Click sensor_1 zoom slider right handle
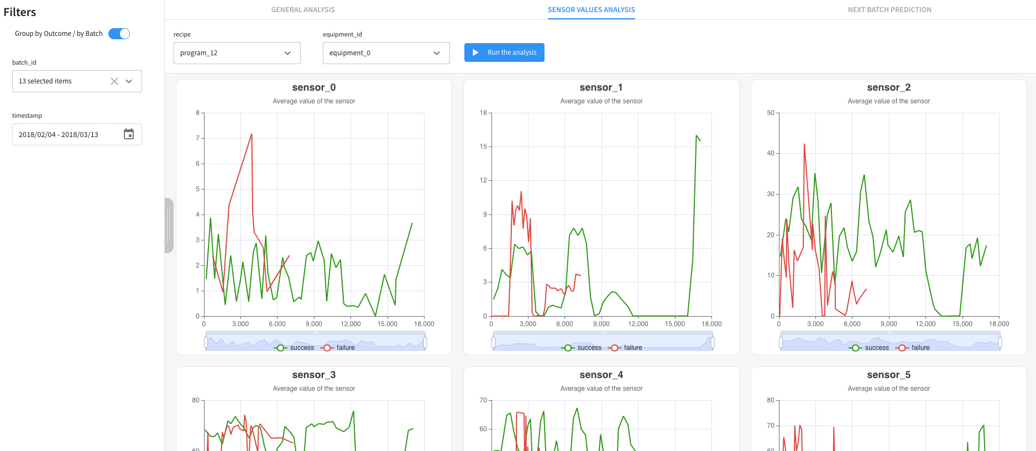The height and width of the screenshot is (451, 1036). coord(713,343)
